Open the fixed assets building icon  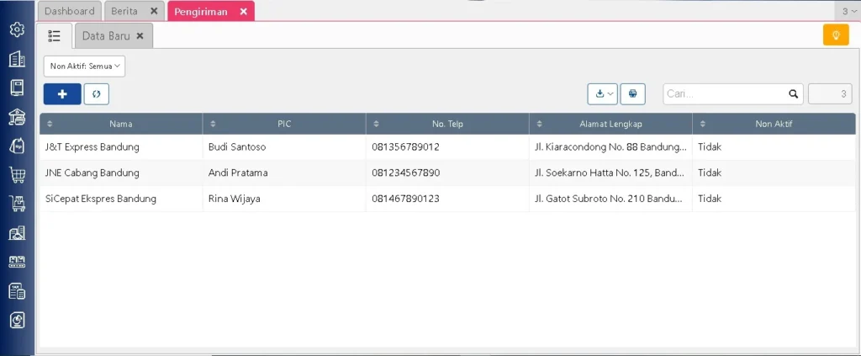point(18,233)
